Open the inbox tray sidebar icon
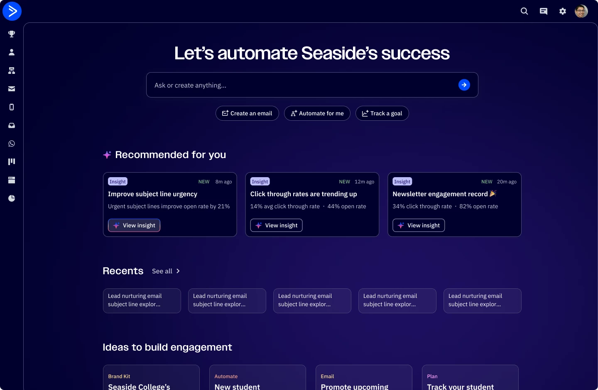 tap(12, 125)
